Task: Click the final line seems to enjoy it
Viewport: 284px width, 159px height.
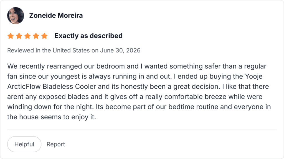Action: 68,117
